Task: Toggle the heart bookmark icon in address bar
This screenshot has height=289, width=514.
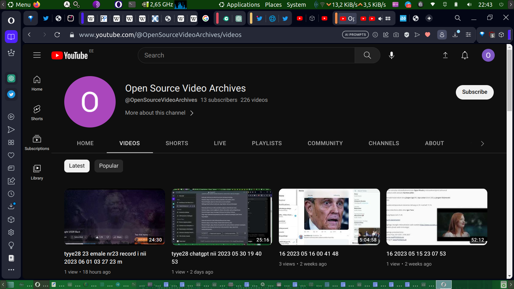Action: click(428, 35)
